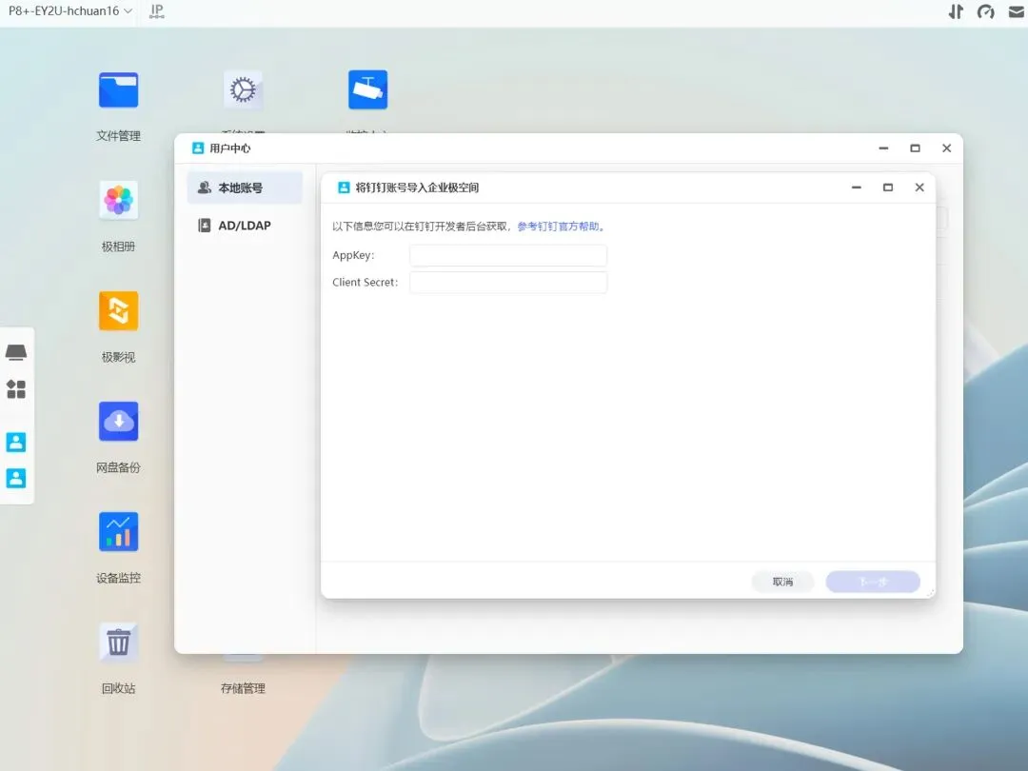Close the 将钉钉账号导入企业极空间 dialog

[919, 188]
